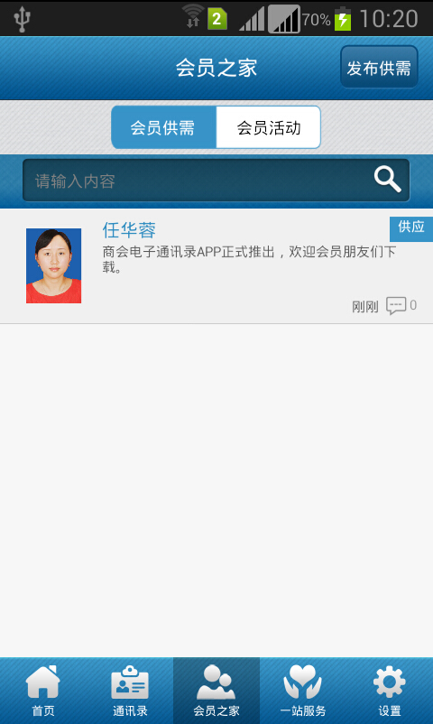Tap the search magnifier icon
The image size is (433, 724).
point(387,179)
